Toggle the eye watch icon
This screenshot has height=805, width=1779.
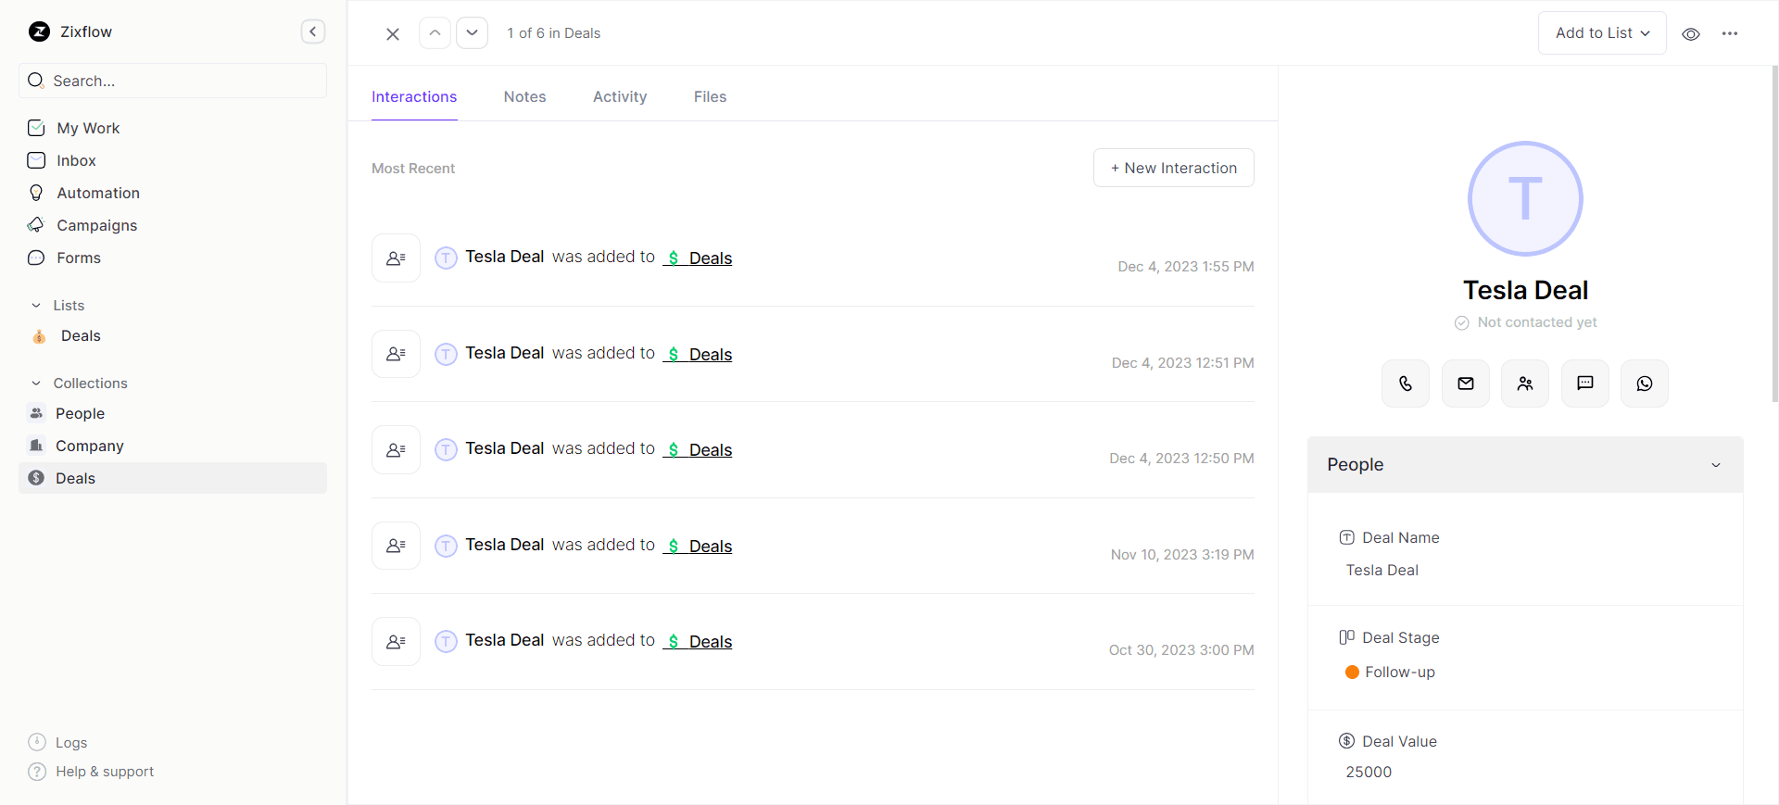[1691, 33]
